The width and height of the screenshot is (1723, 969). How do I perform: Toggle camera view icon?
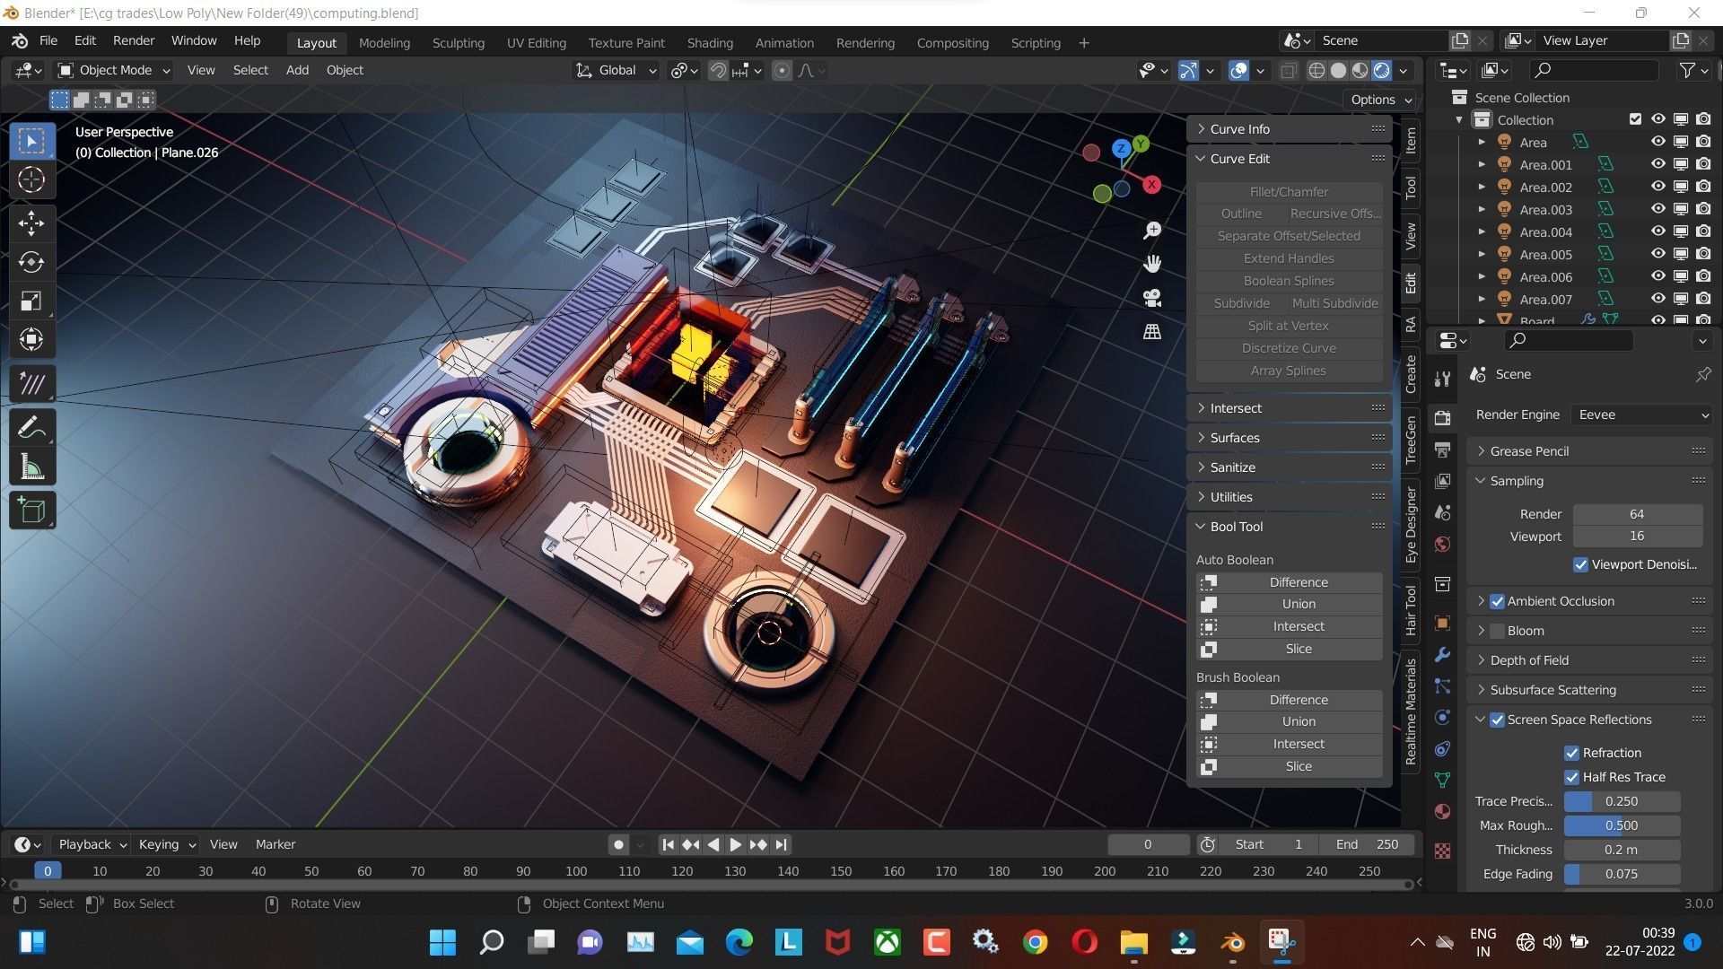point(1152,298)
